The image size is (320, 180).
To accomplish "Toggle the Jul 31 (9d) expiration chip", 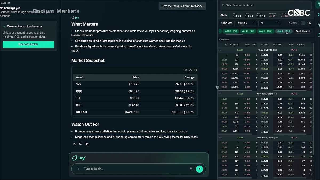I will pos(248,31).
